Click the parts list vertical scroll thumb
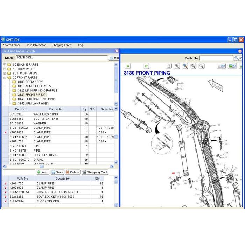The height and width of the screenshot is (245, 245). [116, 136]
